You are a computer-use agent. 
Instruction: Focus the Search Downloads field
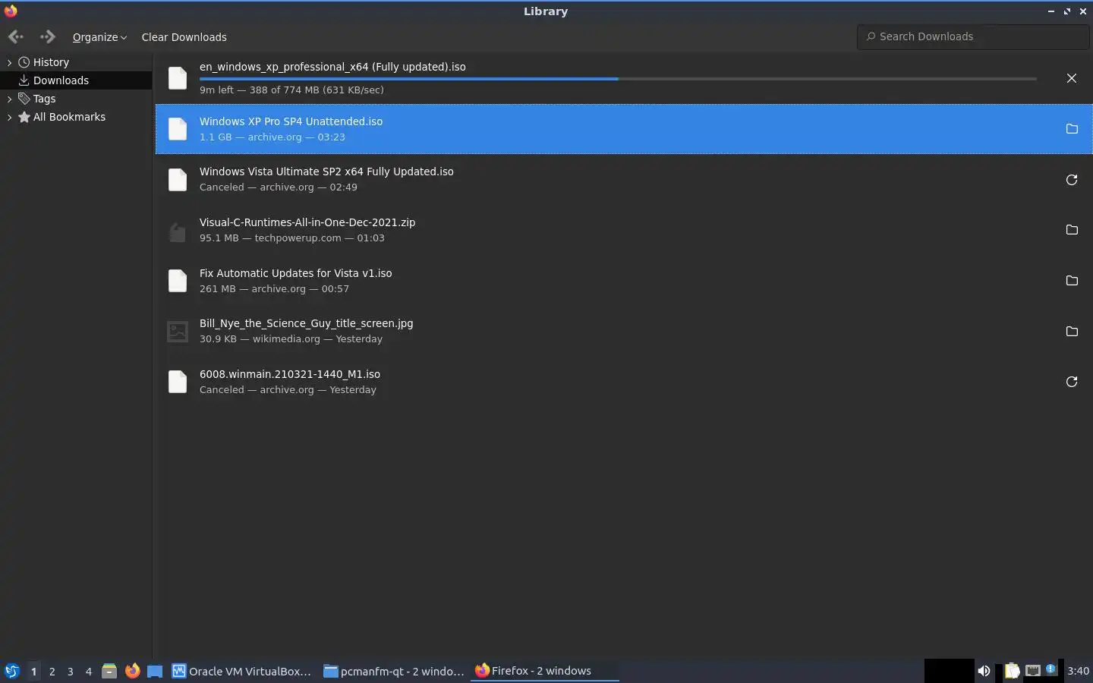(973, 36)
